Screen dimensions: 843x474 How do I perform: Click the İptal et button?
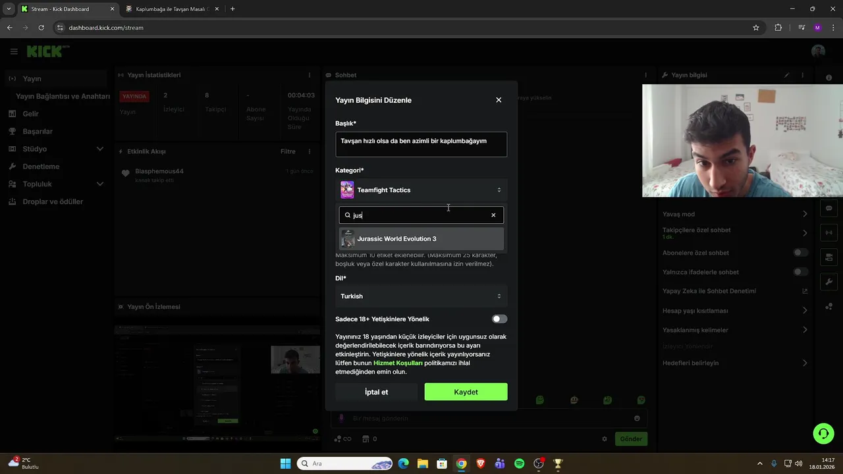376,392
